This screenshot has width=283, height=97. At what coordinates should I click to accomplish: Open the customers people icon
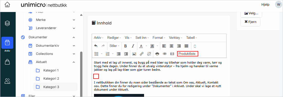coord(7,81)
